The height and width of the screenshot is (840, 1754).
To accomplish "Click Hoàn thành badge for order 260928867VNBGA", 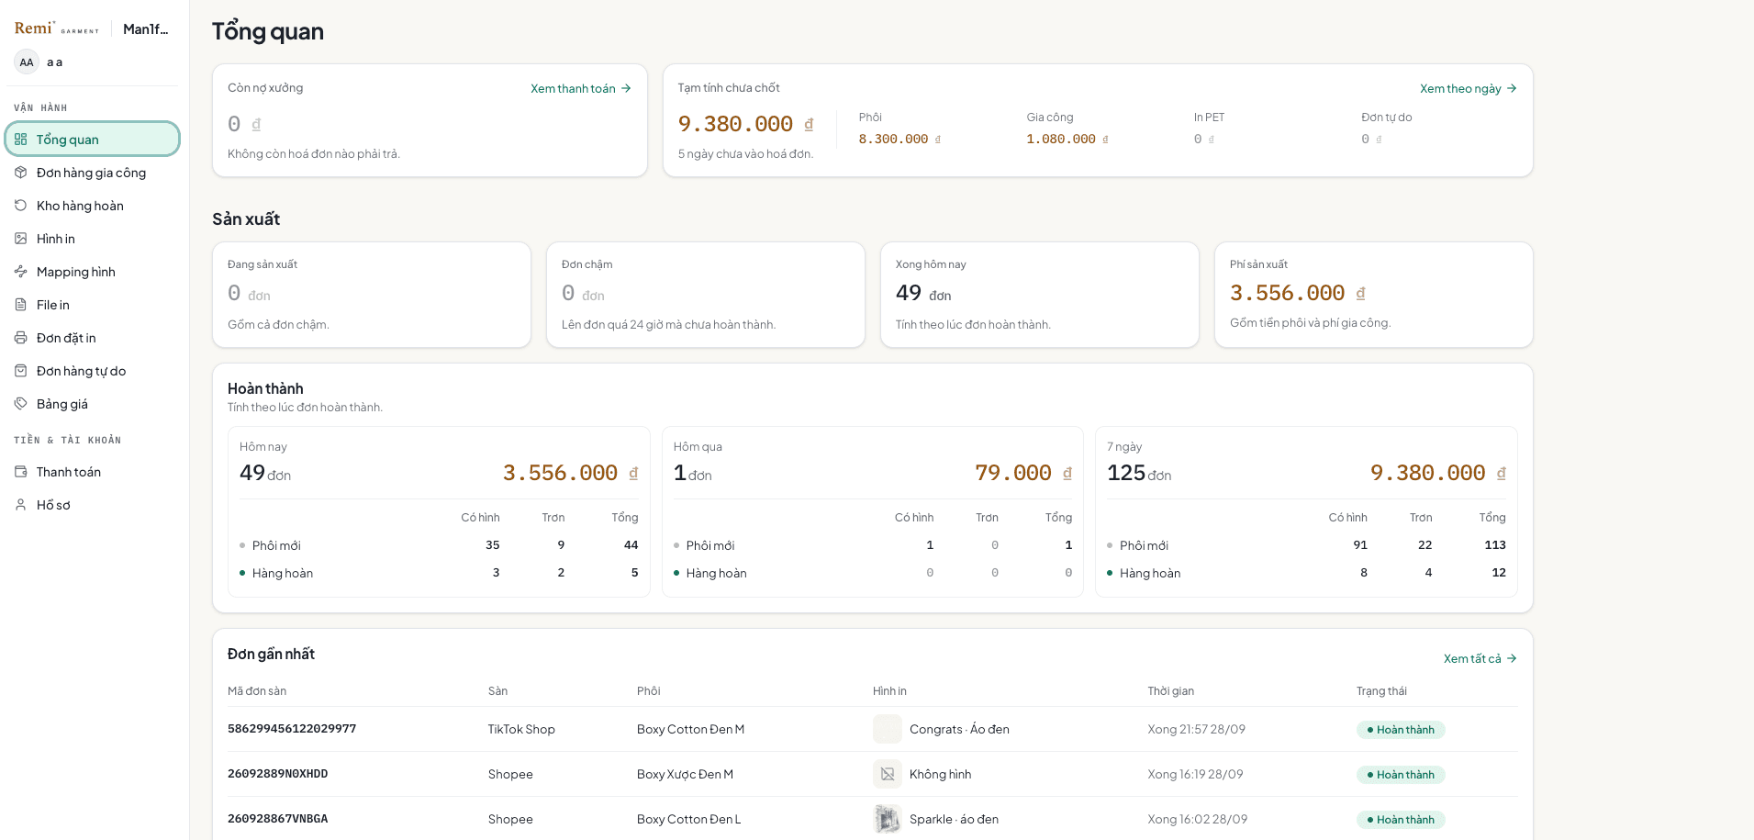I will point(1401,820).
